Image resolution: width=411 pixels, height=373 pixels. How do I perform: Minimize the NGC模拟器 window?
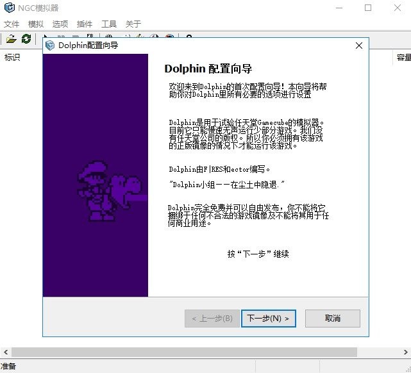339,8
